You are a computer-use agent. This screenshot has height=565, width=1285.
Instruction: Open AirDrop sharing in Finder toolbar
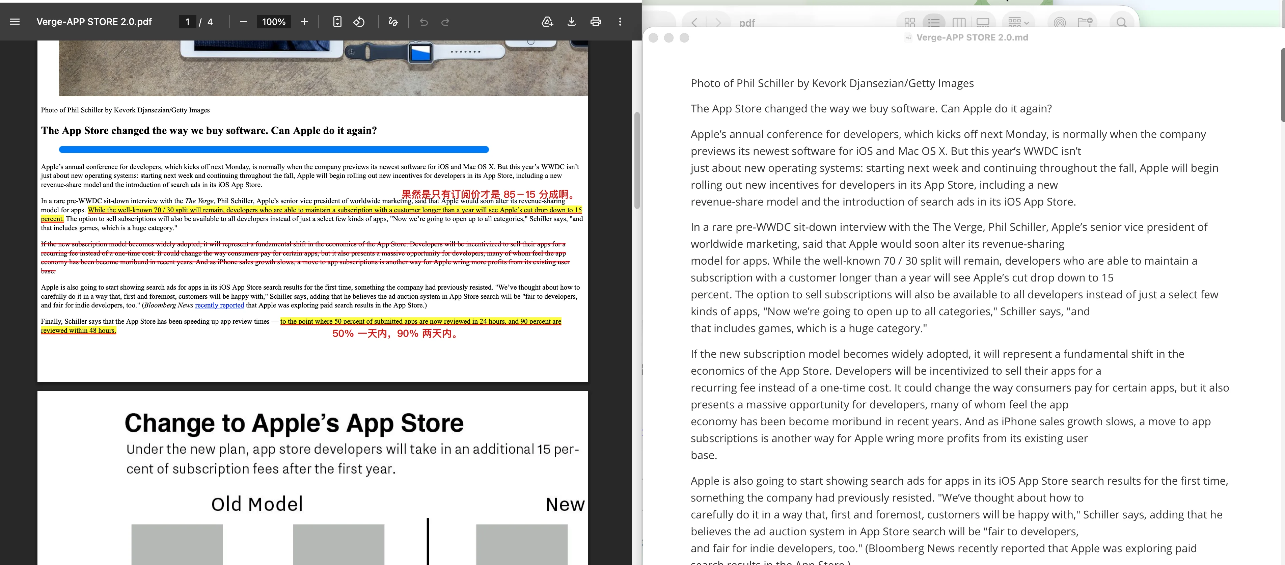pos(1060,23)
